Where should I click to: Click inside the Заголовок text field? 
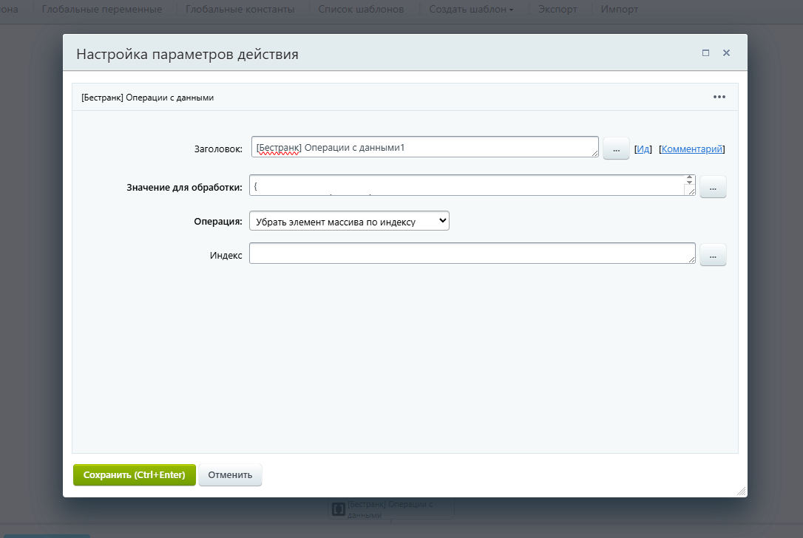(x=421, y=146)
